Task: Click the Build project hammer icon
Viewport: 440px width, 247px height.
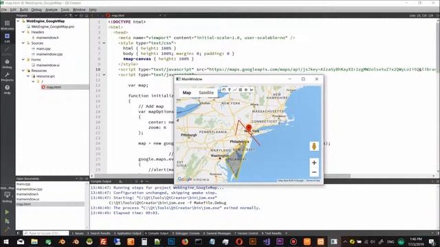Action: 7,230
